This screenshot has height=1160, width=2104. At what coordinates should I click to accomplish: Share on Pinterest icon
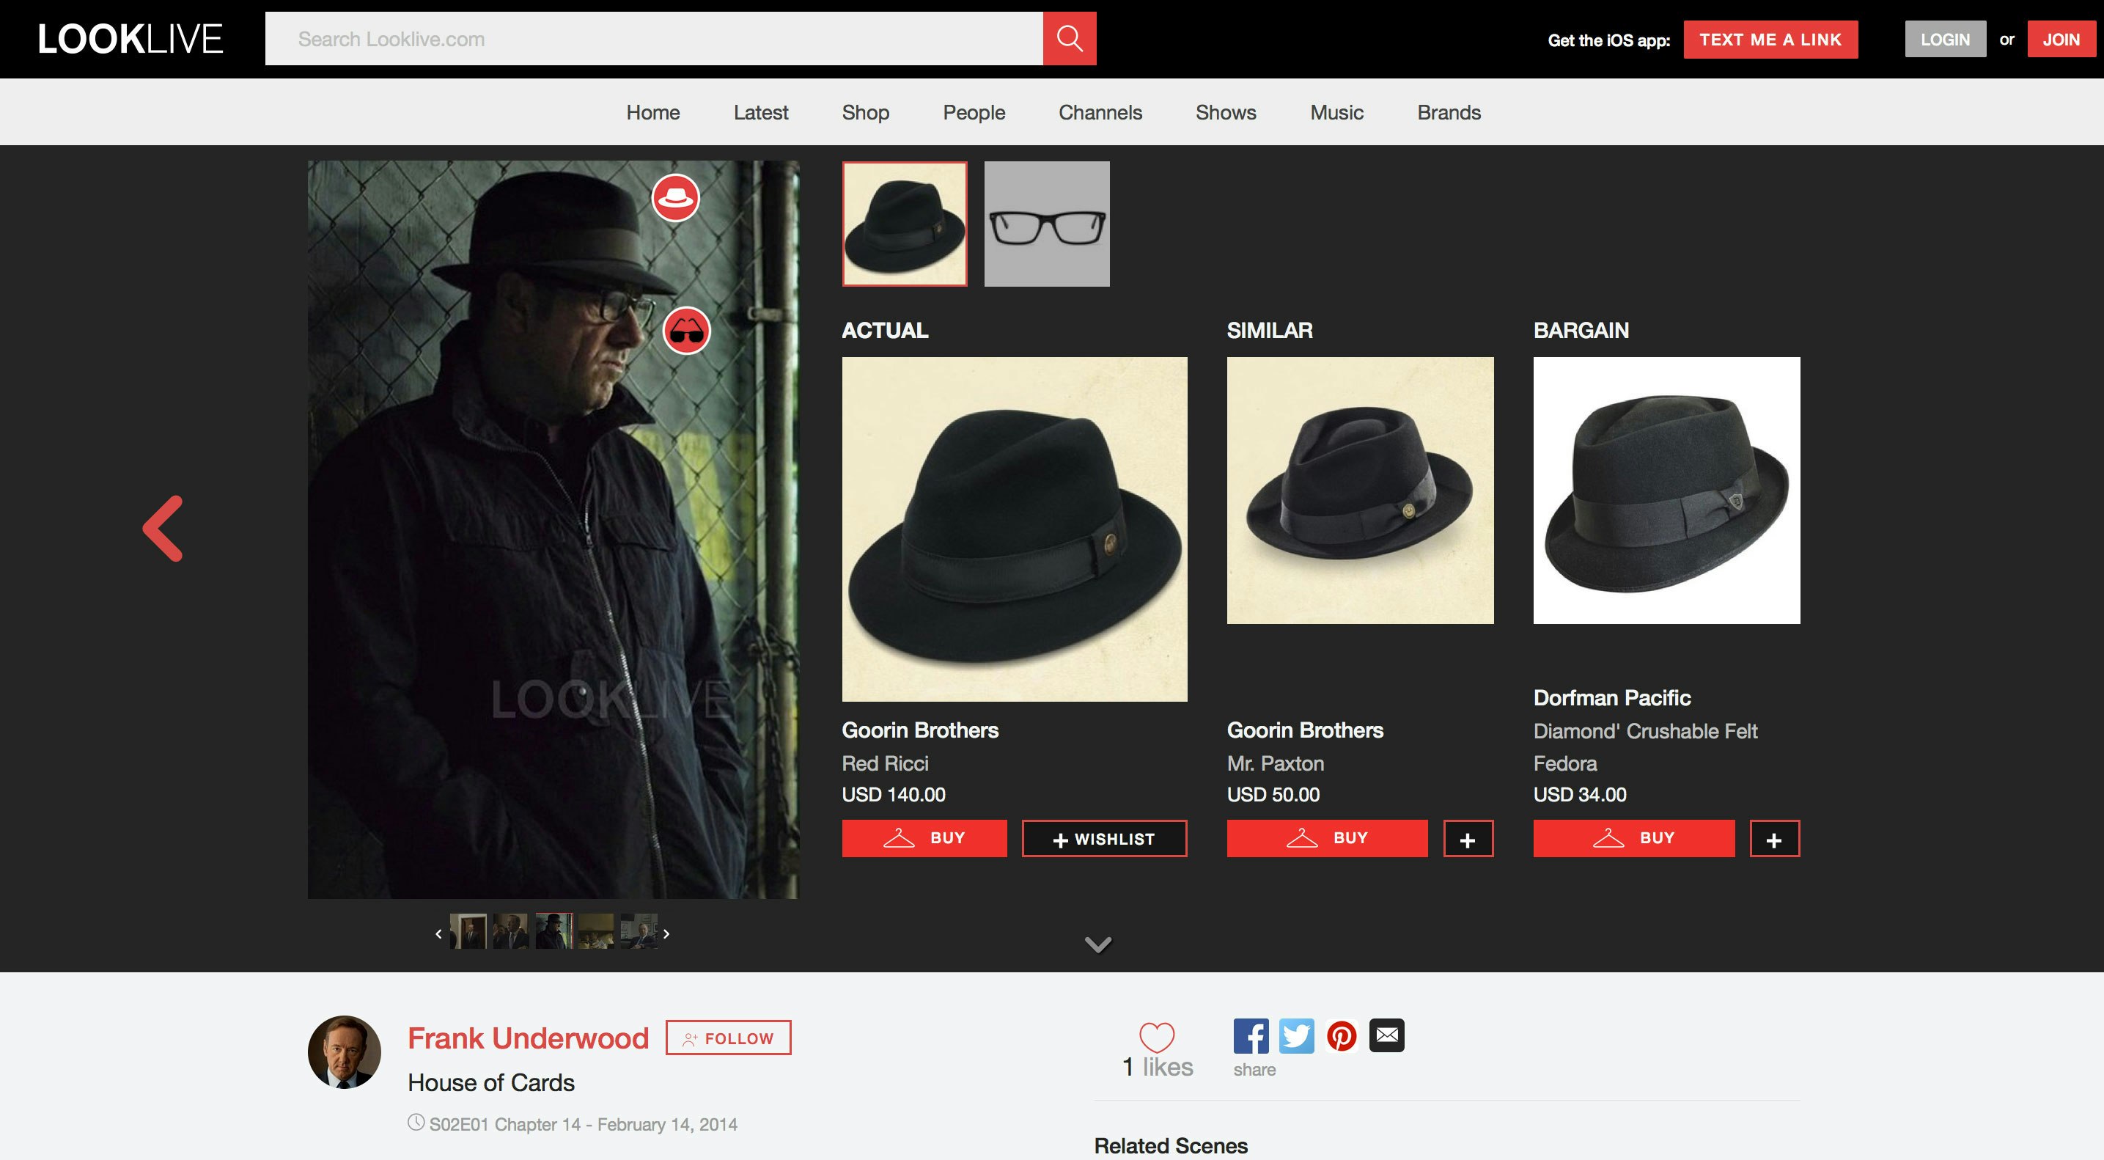(x=1341, y=1035)
